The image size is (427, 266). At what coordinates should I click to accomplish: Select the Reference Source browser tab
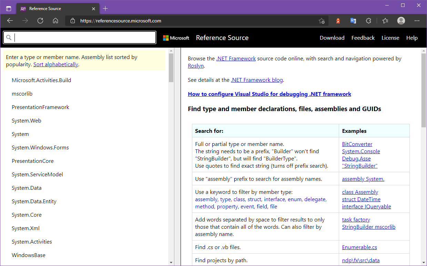[58, 8]
